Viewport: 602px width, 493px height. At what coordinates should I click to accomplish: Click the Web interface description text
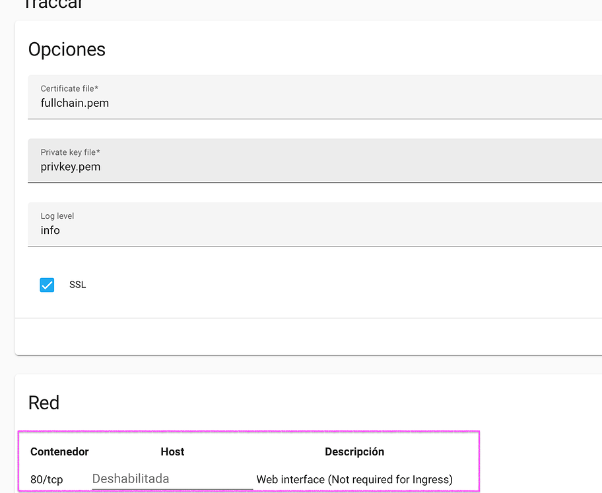[354, 479]
